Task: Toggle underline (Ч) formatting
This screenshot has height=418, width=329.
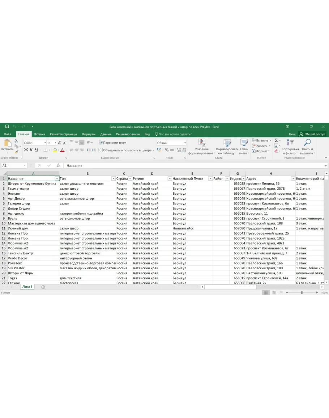Action: tap(36, 150)
